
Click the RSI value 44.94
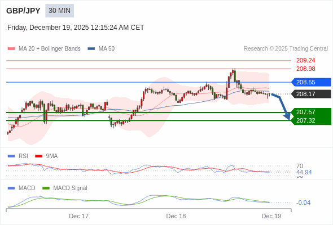click(x=304, y=172)
